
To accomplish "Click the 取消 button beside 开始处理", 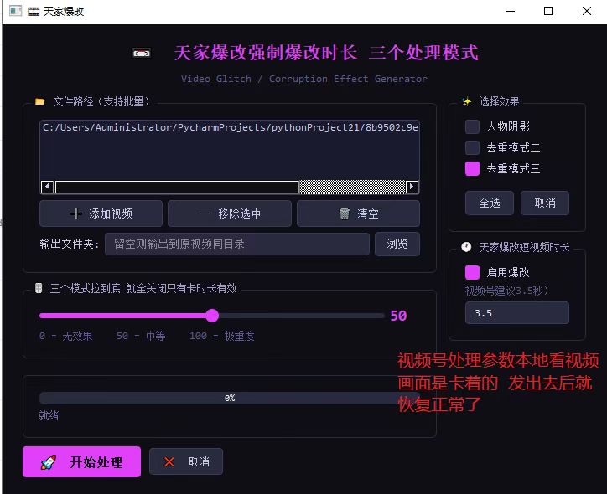I will pos(186,461).
